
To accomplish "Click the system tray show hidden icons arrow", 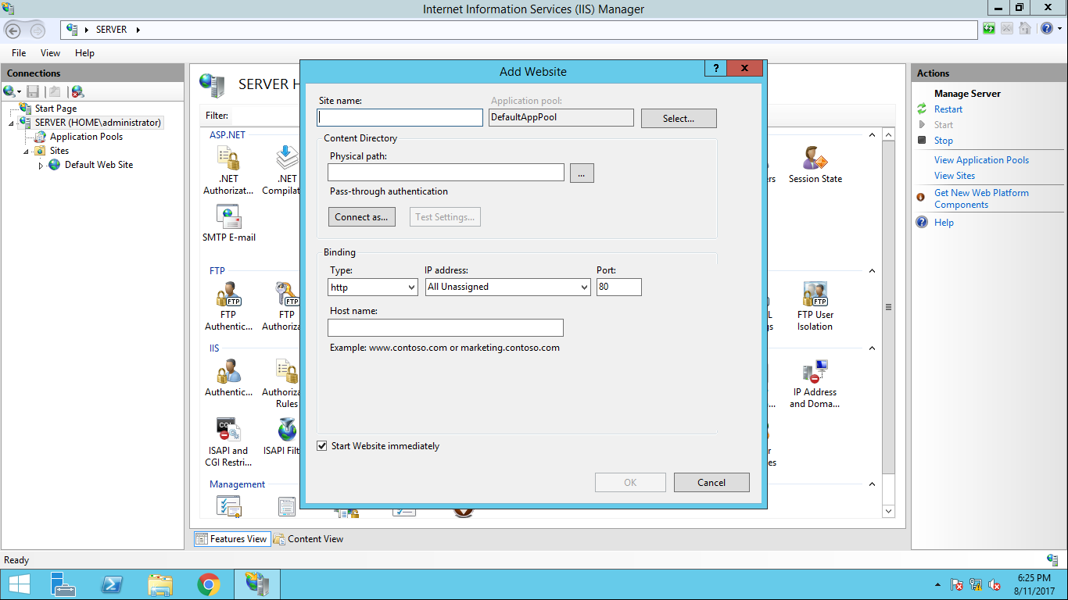I will point(937,584).
